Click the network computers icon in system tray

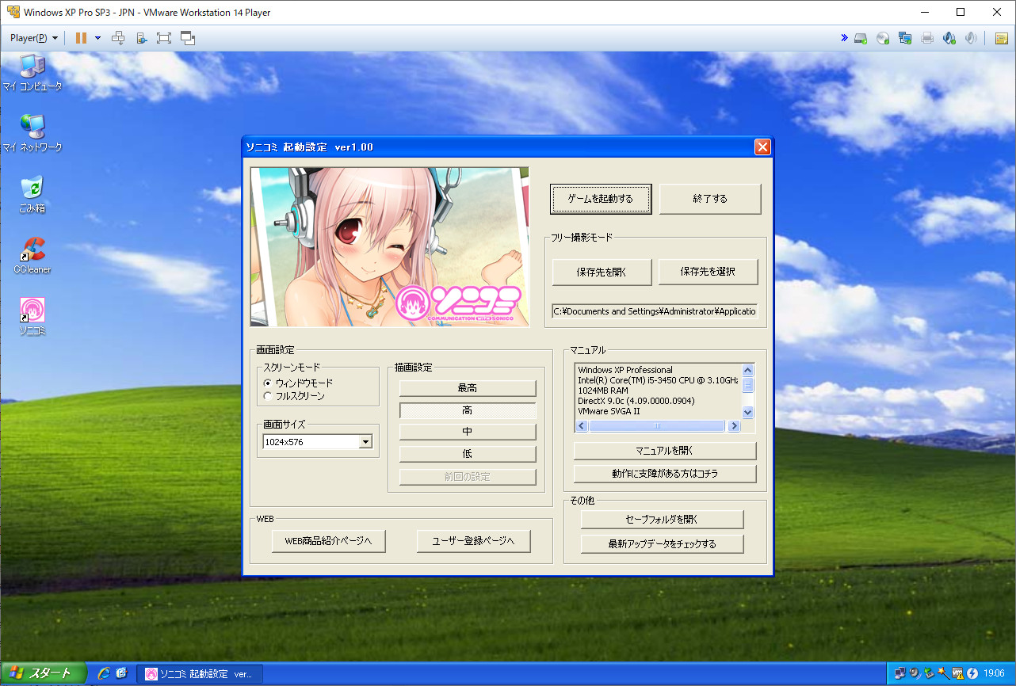(900, 673)
